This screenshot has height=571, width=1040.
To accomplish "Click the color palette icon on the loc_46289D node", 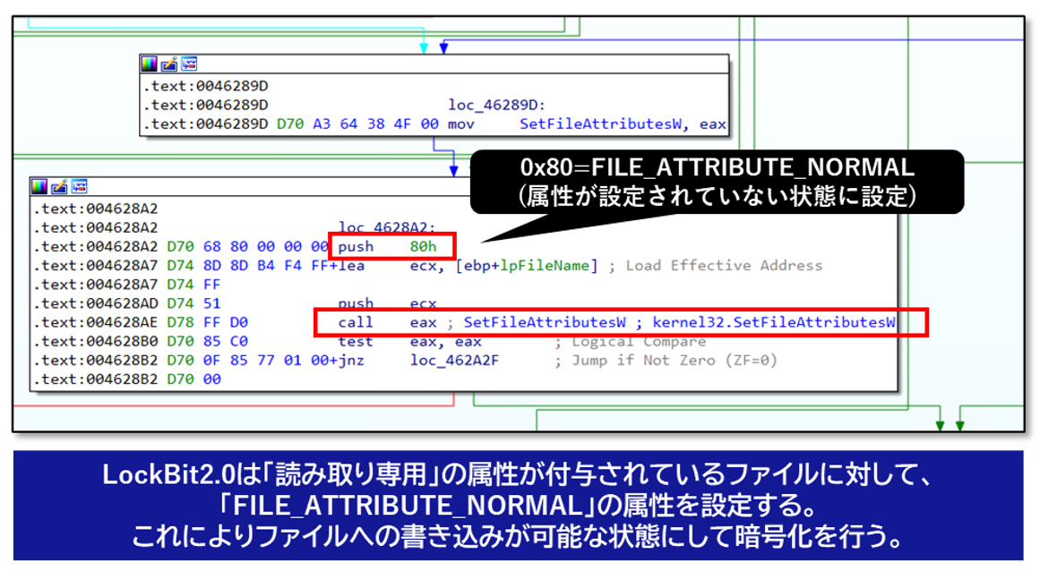I will point(150,64).
